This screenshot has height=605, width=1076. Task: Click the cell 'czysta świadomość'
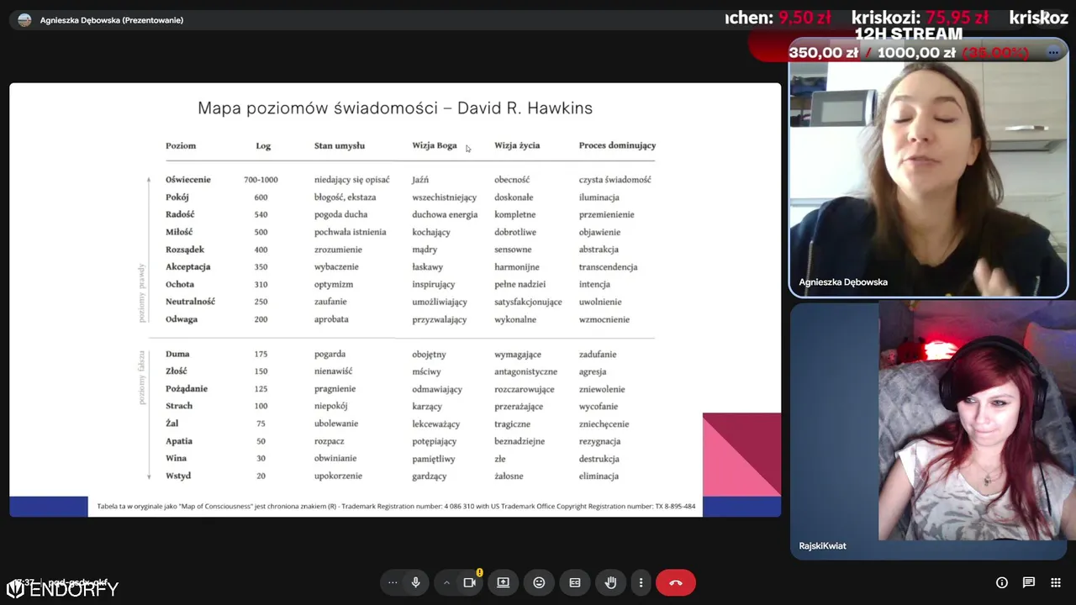point(615,180)
